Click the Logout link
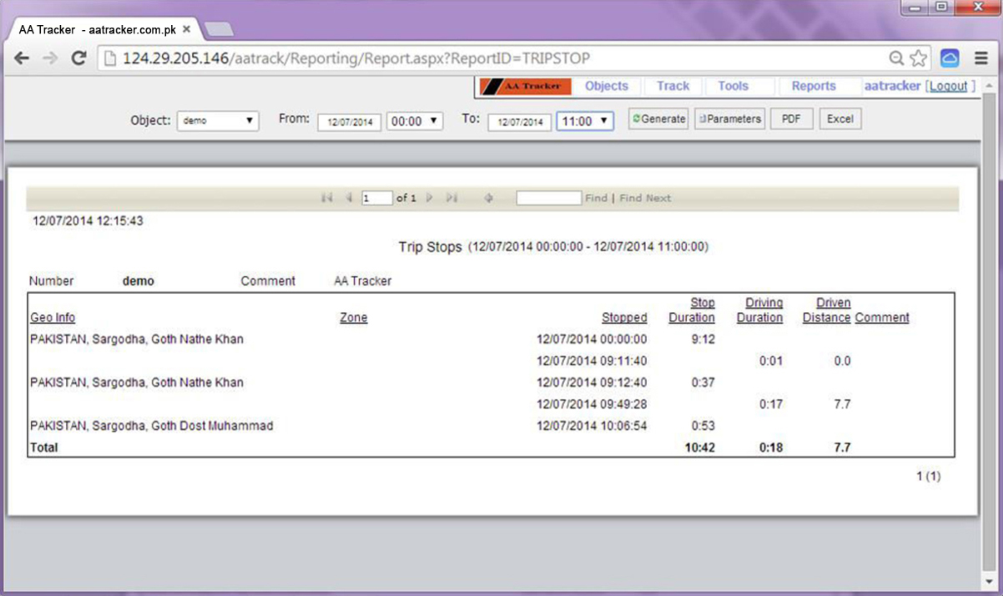Screen dimensions: 1003x596 [949, 86]
